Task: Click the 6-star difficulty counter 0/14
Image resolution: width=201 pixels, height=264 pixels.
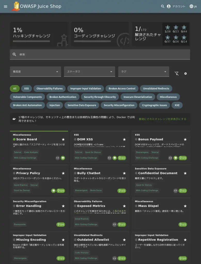Action: pos(184,39)
